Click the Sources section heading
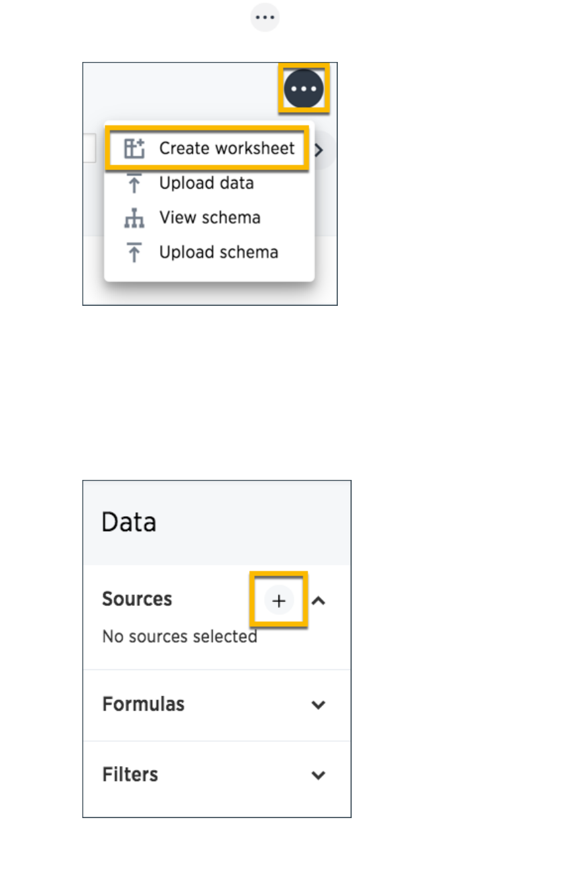 pyautogui.click(x=137, y=599)
